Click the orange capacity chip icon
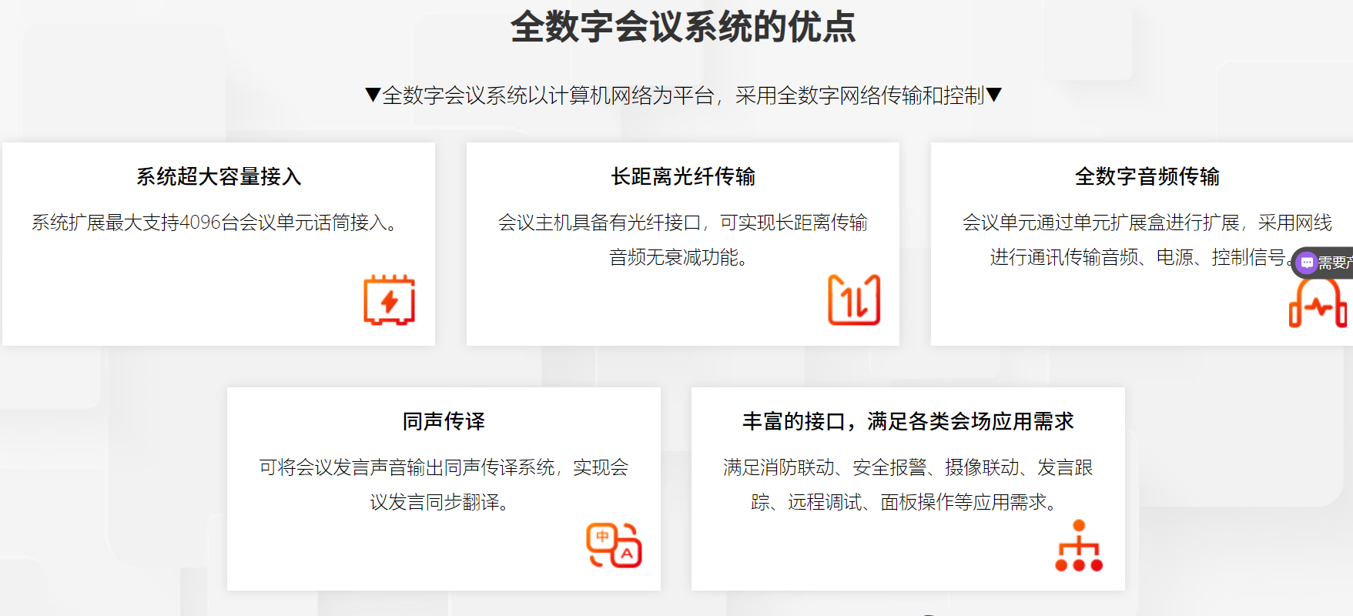Image resolution: width=1353 pixels, height=616 pixels. click(389, 300)
